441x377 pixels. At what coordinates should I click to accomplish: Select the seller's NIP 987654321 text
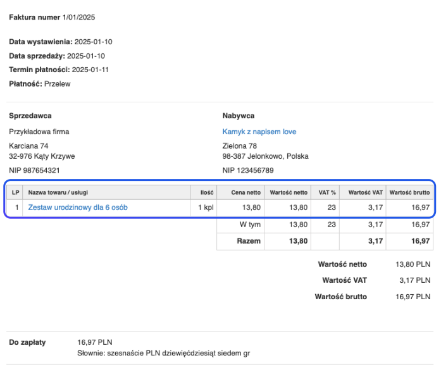click(x=35, y=170)
